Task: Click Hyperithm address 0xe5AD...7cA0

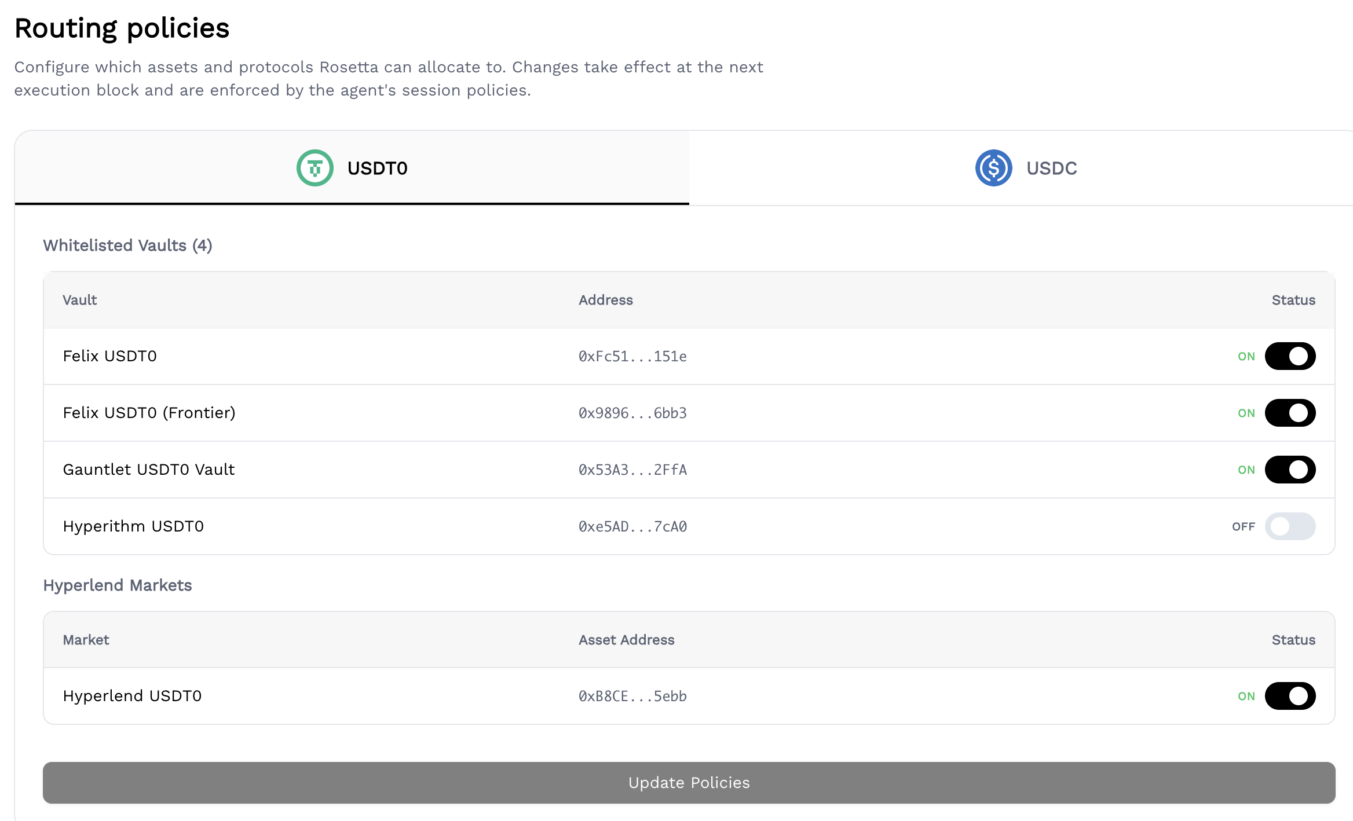Action: coord(632,526)
